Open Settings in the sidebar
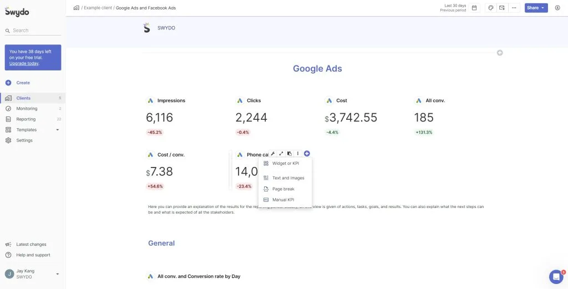 (33, 140)
